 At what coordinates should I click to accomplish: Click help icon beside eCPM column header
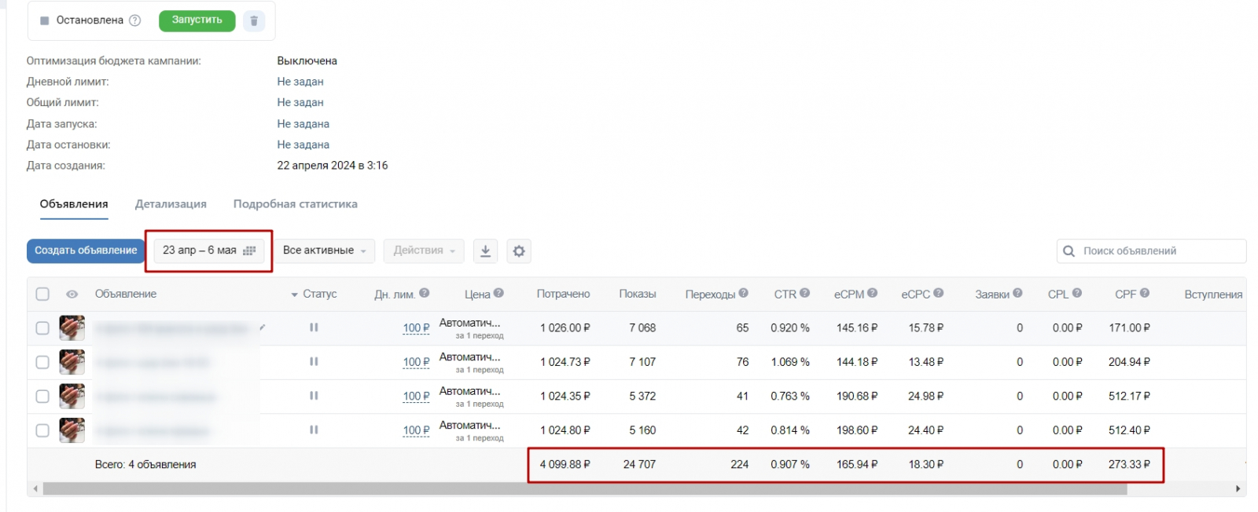coord(872,293)
